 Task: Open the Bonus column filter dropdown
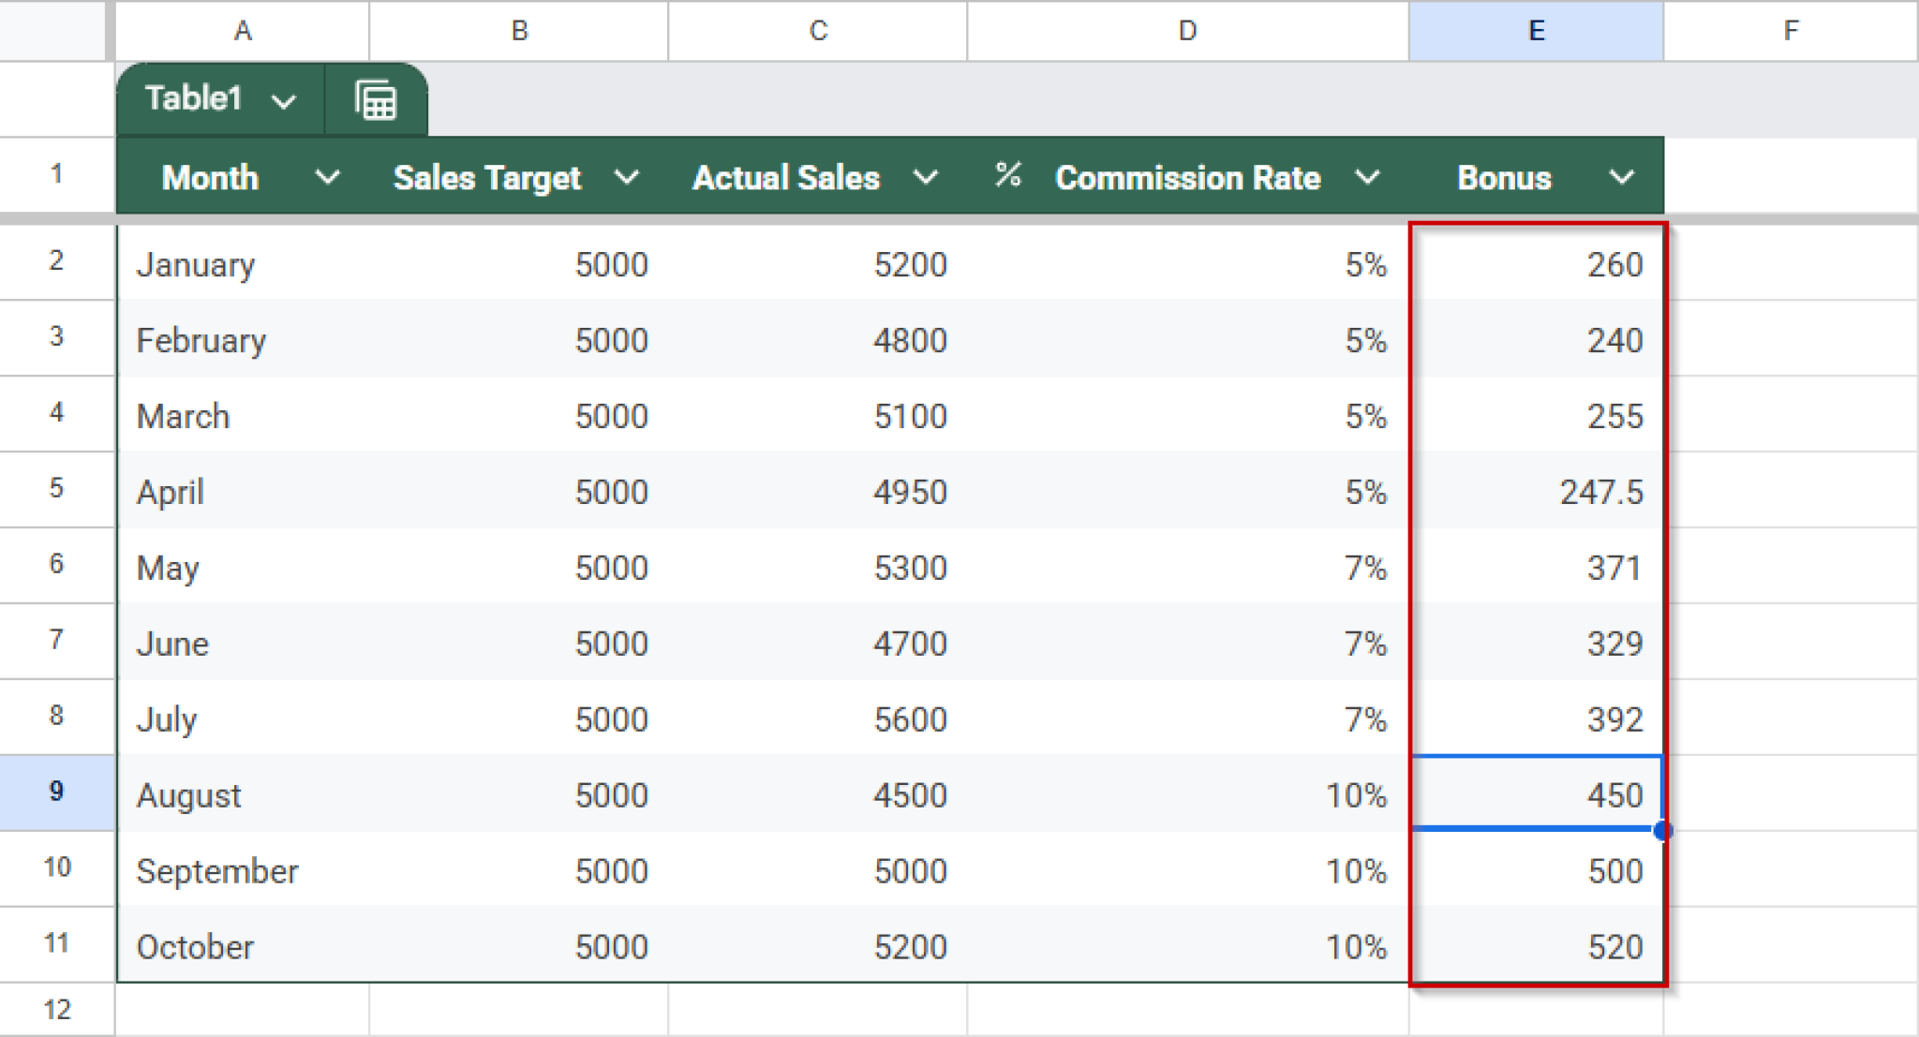coord(1622,176)
